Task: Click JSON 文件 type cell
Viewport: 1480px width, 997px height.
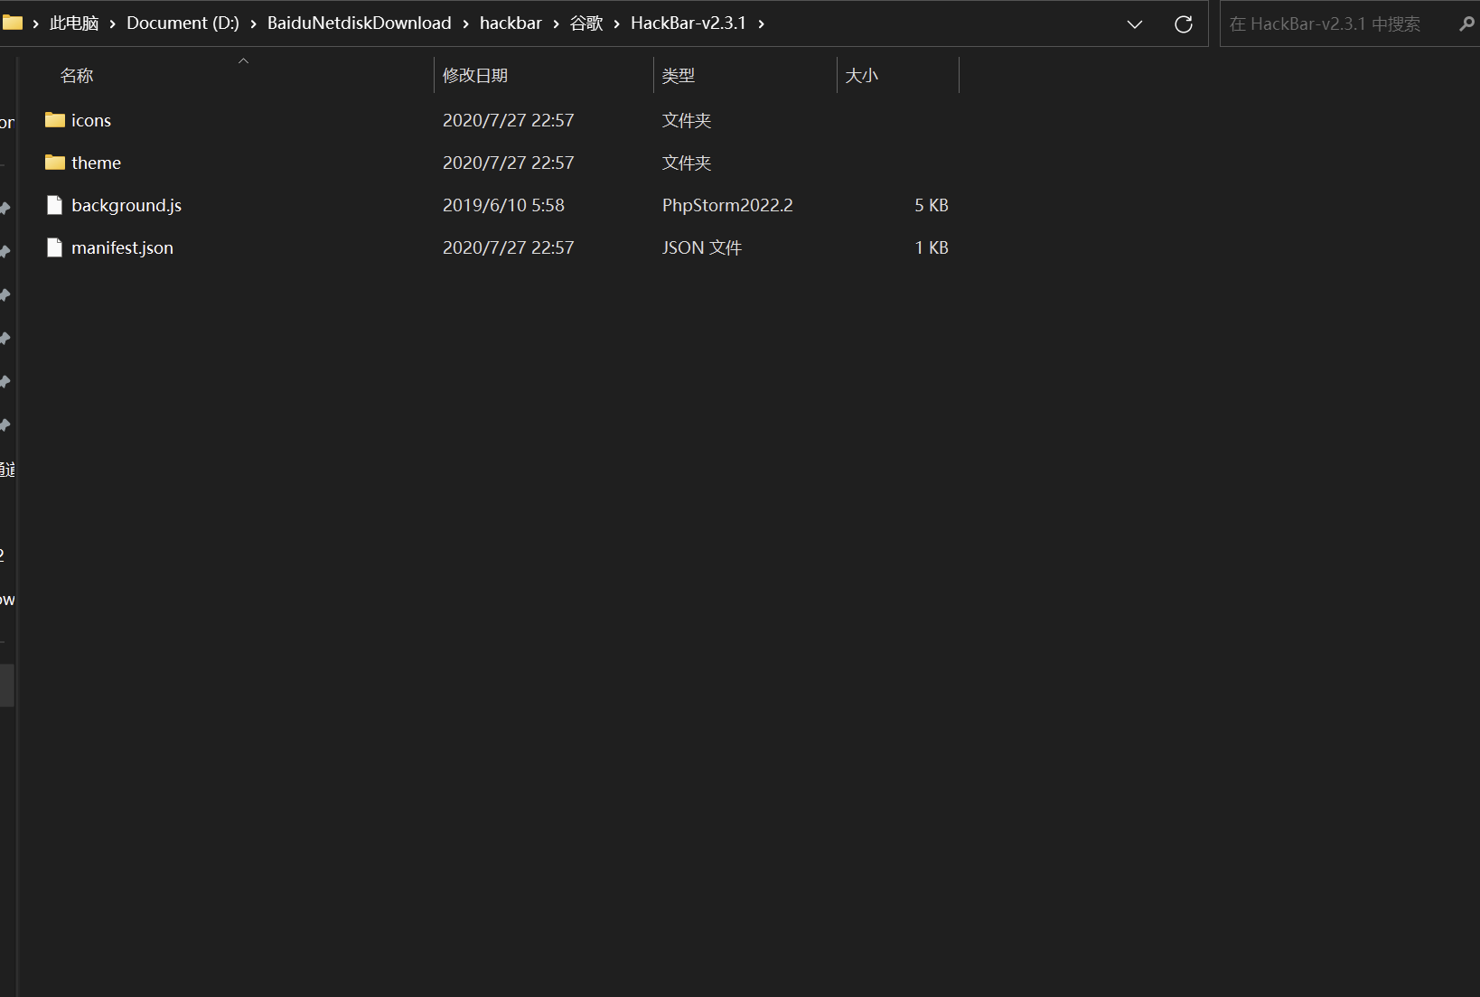Action: 702,247
